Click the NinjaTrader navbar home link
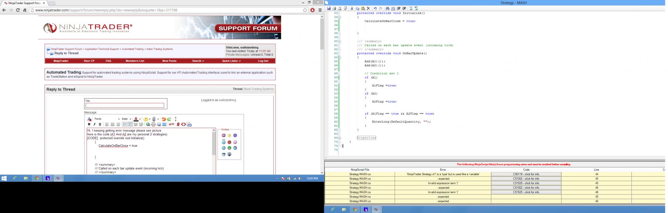Viewport: 668px width, 213px height. point(61,61)
